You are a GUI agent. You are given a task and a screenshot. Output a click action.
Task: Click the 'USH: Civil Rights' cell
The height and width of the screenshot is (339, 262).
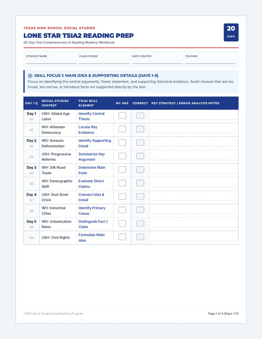coord(58,238)
